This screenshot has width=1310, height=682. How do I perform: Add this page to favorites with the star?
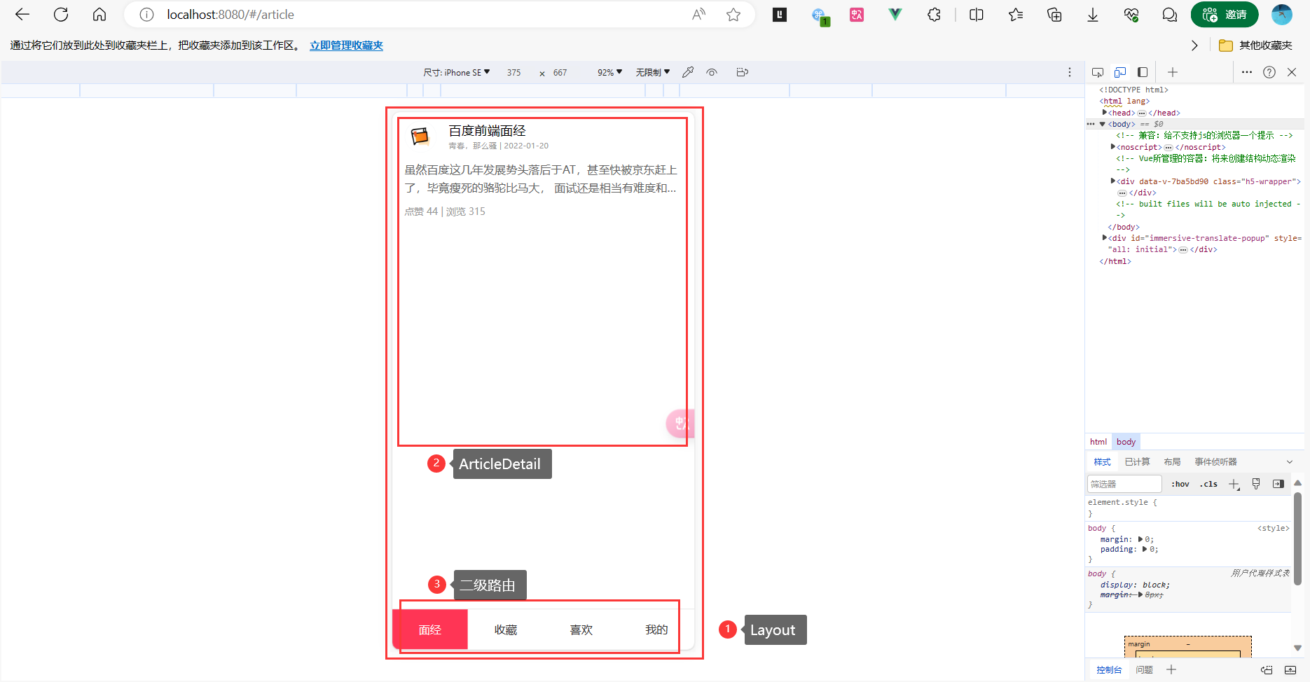(733, 15)
